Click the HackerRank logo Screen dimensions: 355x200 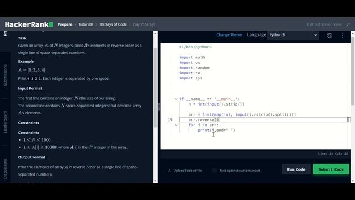29,24
